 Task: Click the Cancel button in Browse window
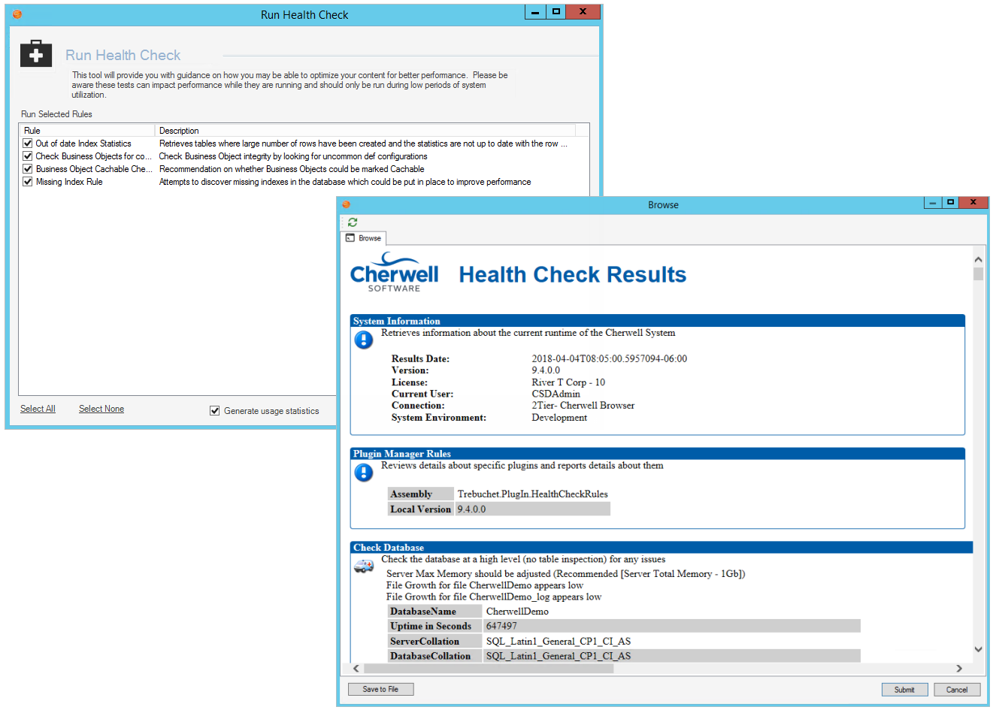coord(957,690)
